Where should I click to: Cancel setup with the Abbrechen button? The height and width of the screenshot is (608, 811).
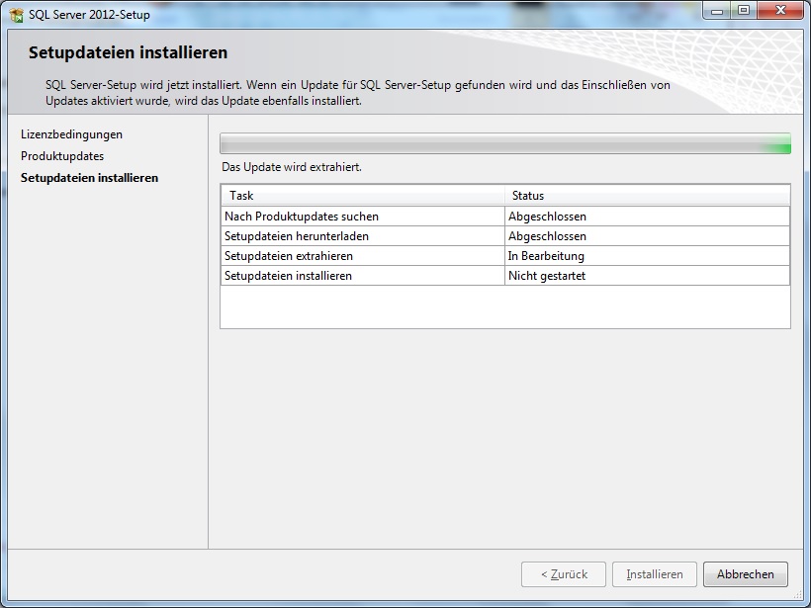coord(746,574)
